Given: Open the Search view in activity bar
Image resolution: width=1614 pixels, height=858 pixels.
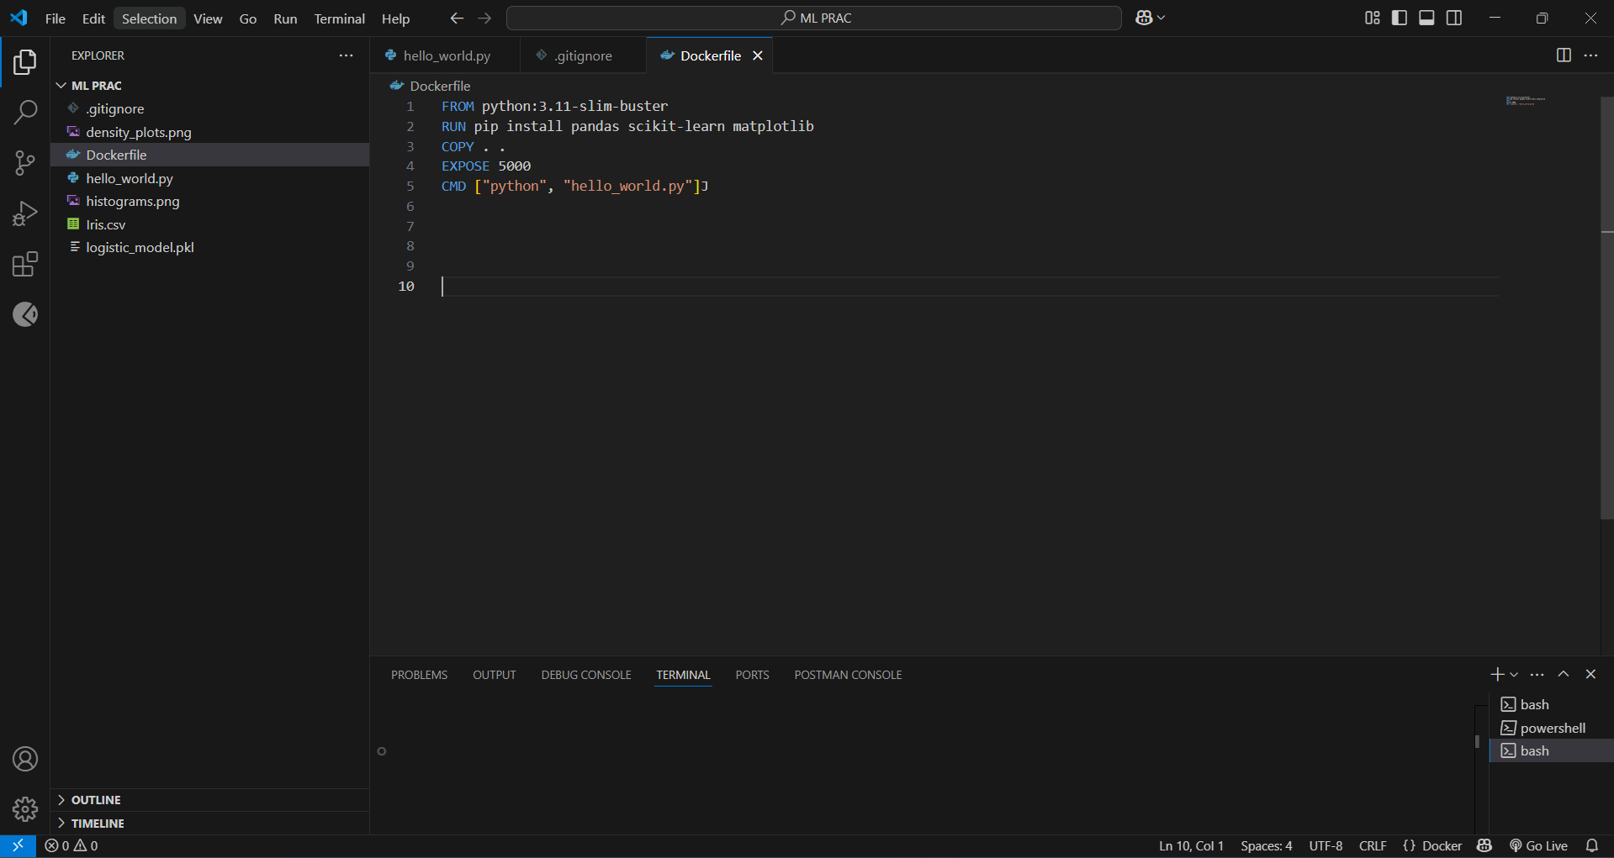Looking at the screenshot, I should pos(25,112).
